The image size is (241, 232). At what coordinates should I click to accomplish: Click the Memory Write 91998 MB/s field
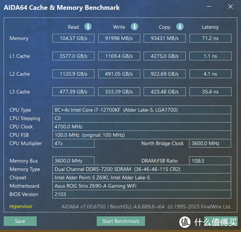[119, 38]
